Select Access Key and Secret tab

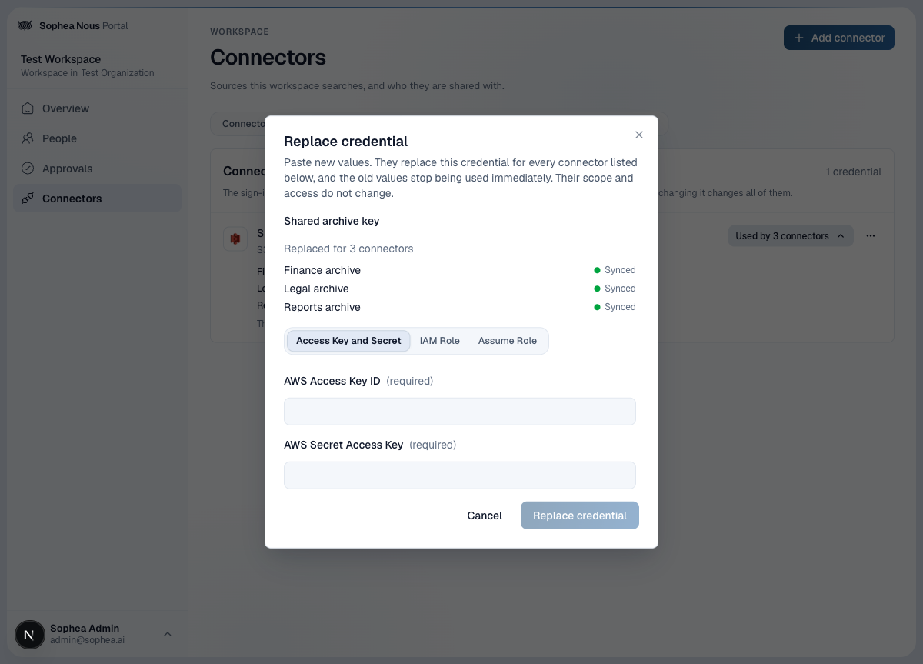(348, 341)
